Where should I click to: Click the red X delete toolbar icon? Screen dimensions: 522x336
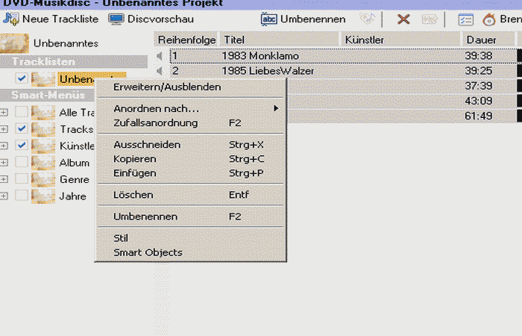403,19
